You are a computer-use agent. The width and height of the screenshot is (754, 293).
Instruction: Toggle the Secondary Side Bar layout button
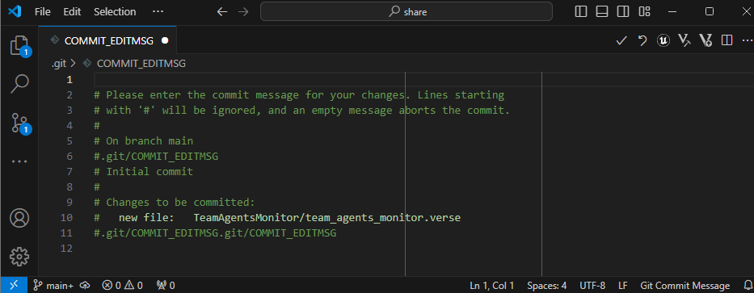click(x=623, y=11)
